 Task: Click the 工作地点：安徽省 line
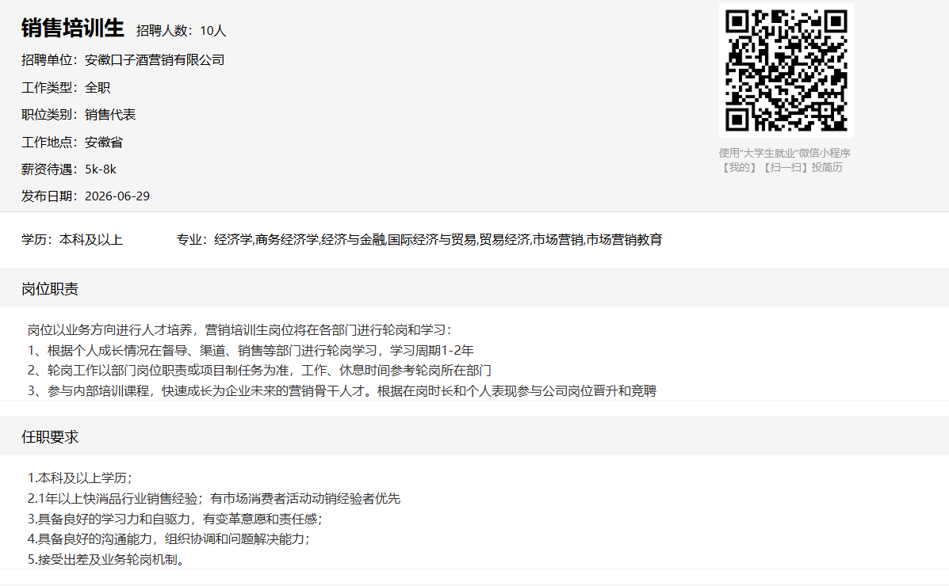tap(72, 143)
